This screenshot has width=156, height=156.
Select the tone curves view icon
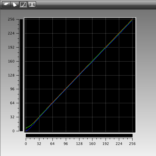point(23,5)
